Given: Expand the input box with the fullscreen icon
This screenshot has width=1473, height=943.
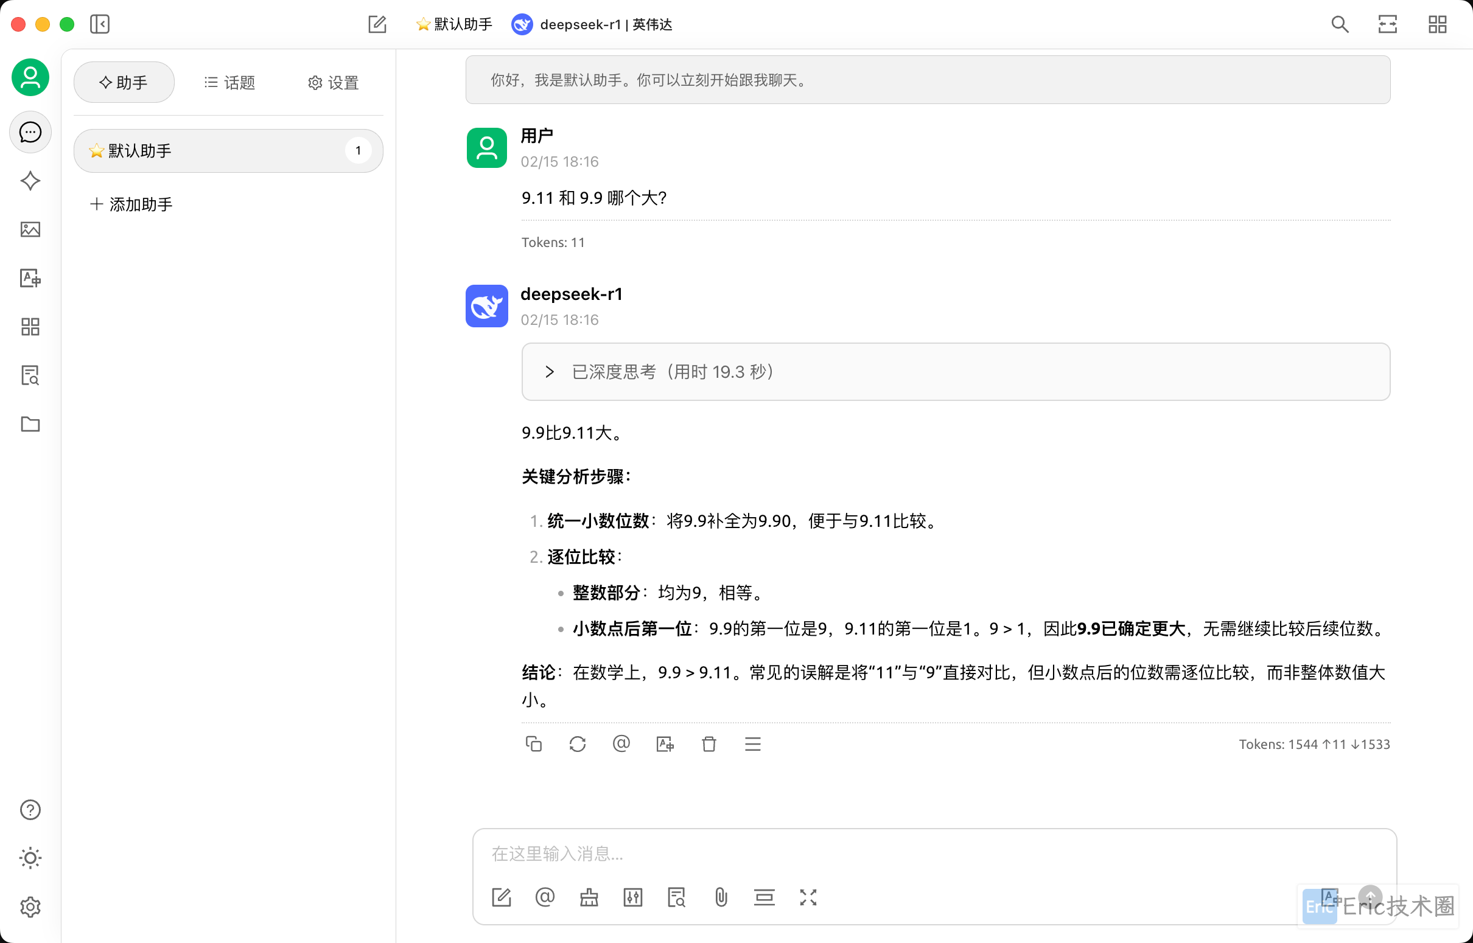Looking at the screenshot, I should 808,898.
